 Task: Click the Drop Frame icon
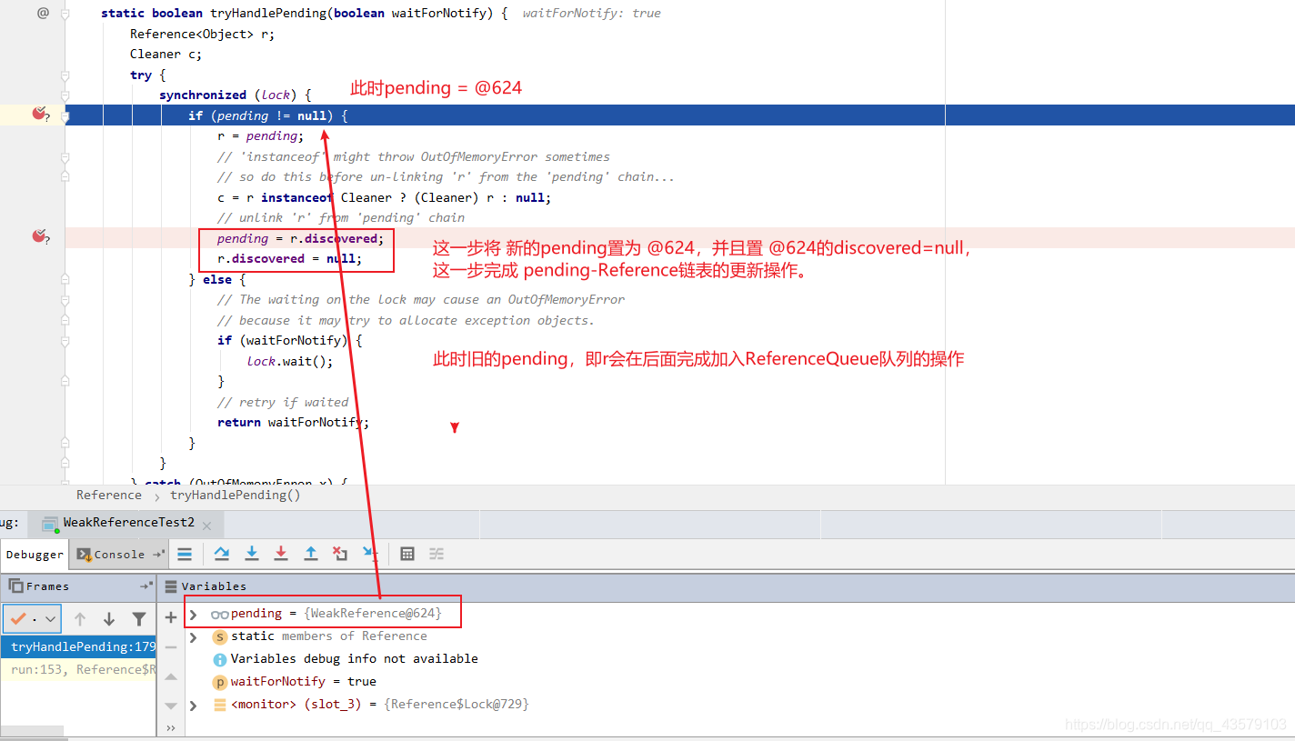point(340,554)
